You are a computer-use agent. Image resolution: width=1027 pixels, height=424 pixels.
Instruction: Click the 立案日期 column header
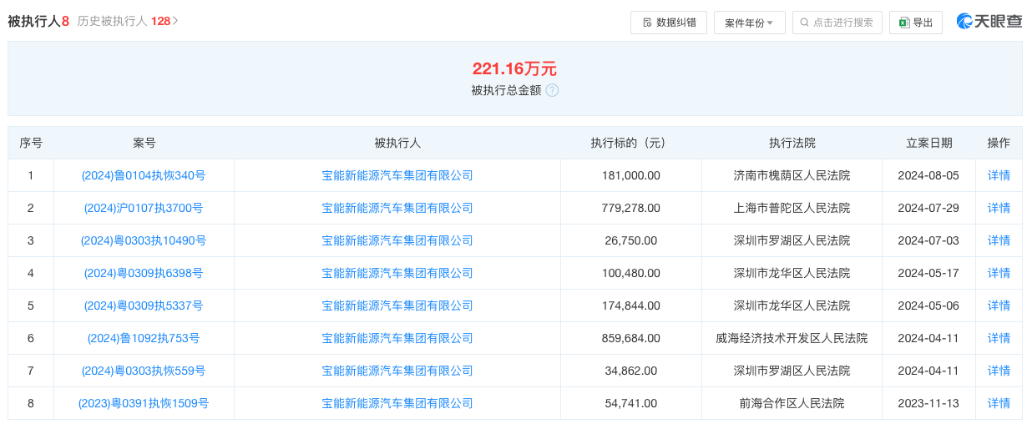click(x=929, y=143)
